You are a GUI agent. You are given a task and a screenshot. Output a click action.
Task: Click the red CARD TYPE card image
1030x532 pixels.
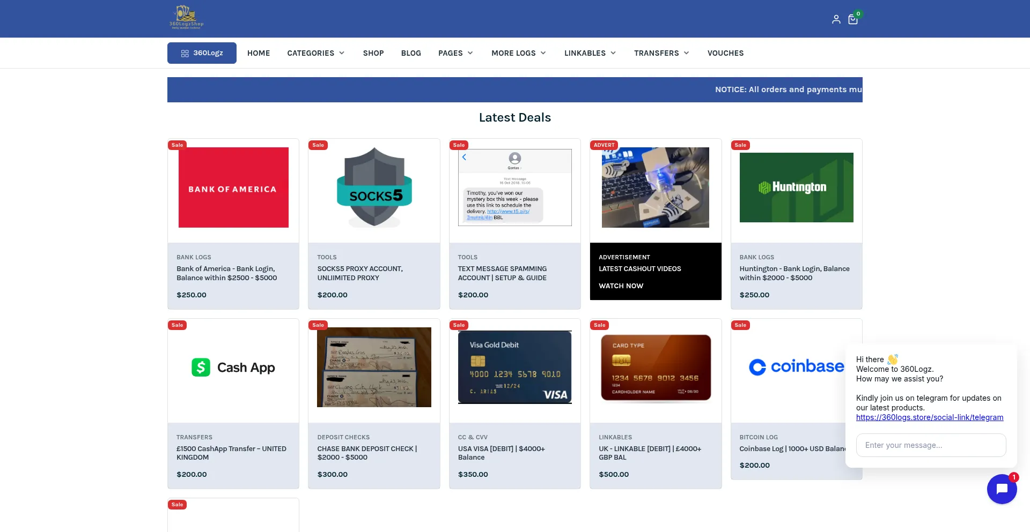tap(656, 368)
